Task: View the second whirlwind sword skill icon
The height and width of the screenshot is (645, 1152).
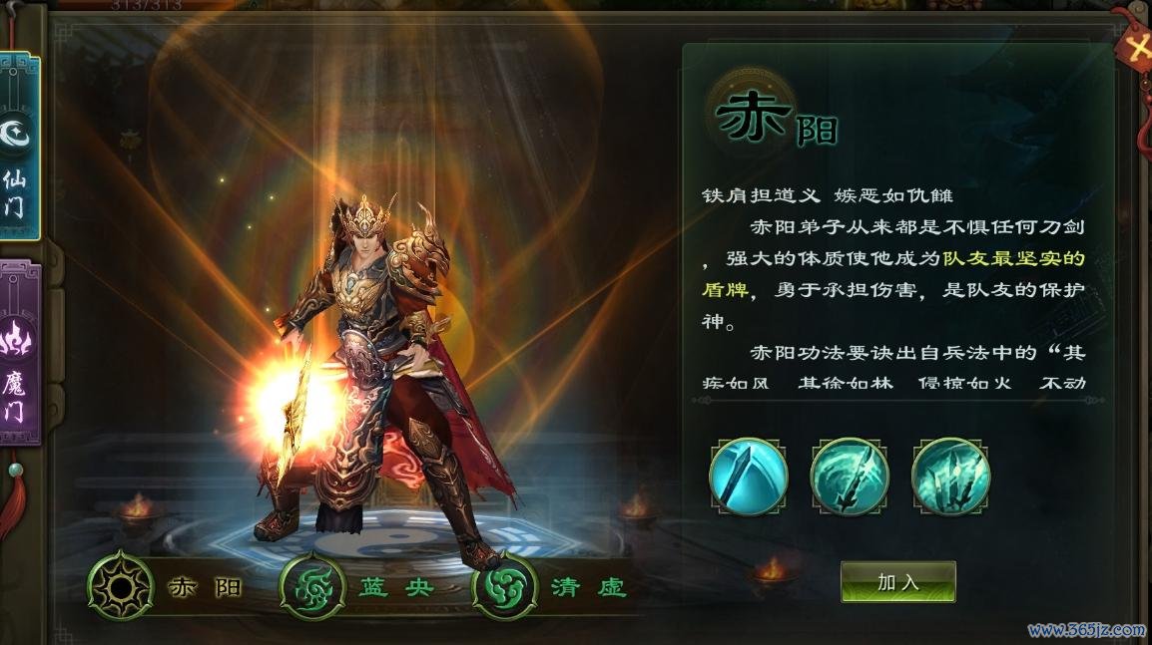Action: pyautogui.click(x=850, y=477)
